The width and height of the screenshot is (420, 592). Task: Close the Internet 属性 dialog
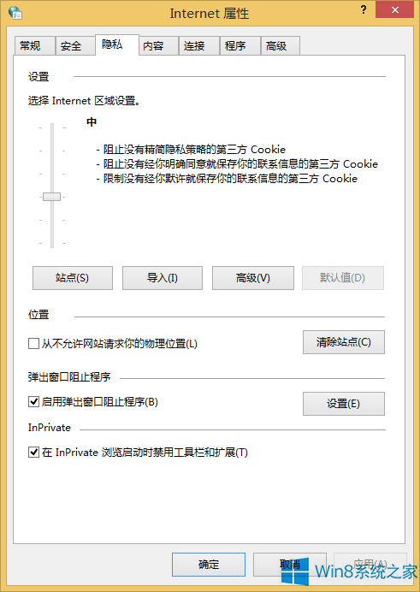pyautogui.click(x=394, y=9)
